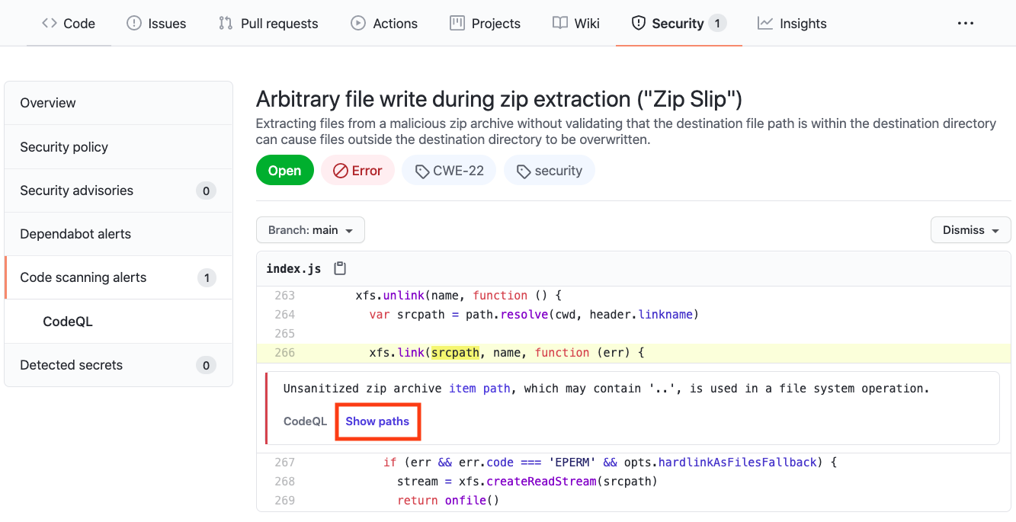This screenshot has width=1016, height=522.
Task: Select Code scanning alerts in the sidebar
Action: (118, 277)
